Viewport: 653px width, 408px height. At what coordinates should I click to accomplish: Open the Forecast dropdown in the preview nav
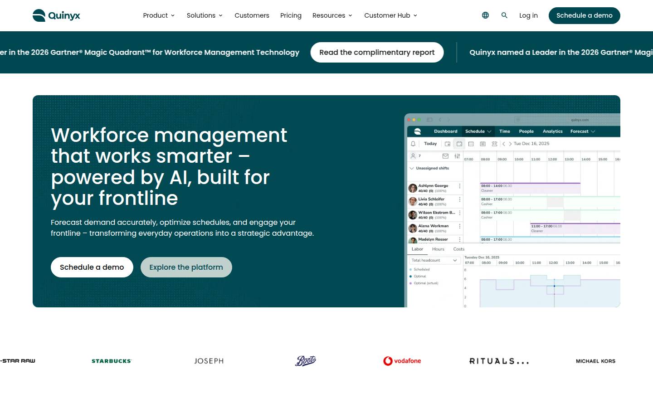tap(583, 131)
